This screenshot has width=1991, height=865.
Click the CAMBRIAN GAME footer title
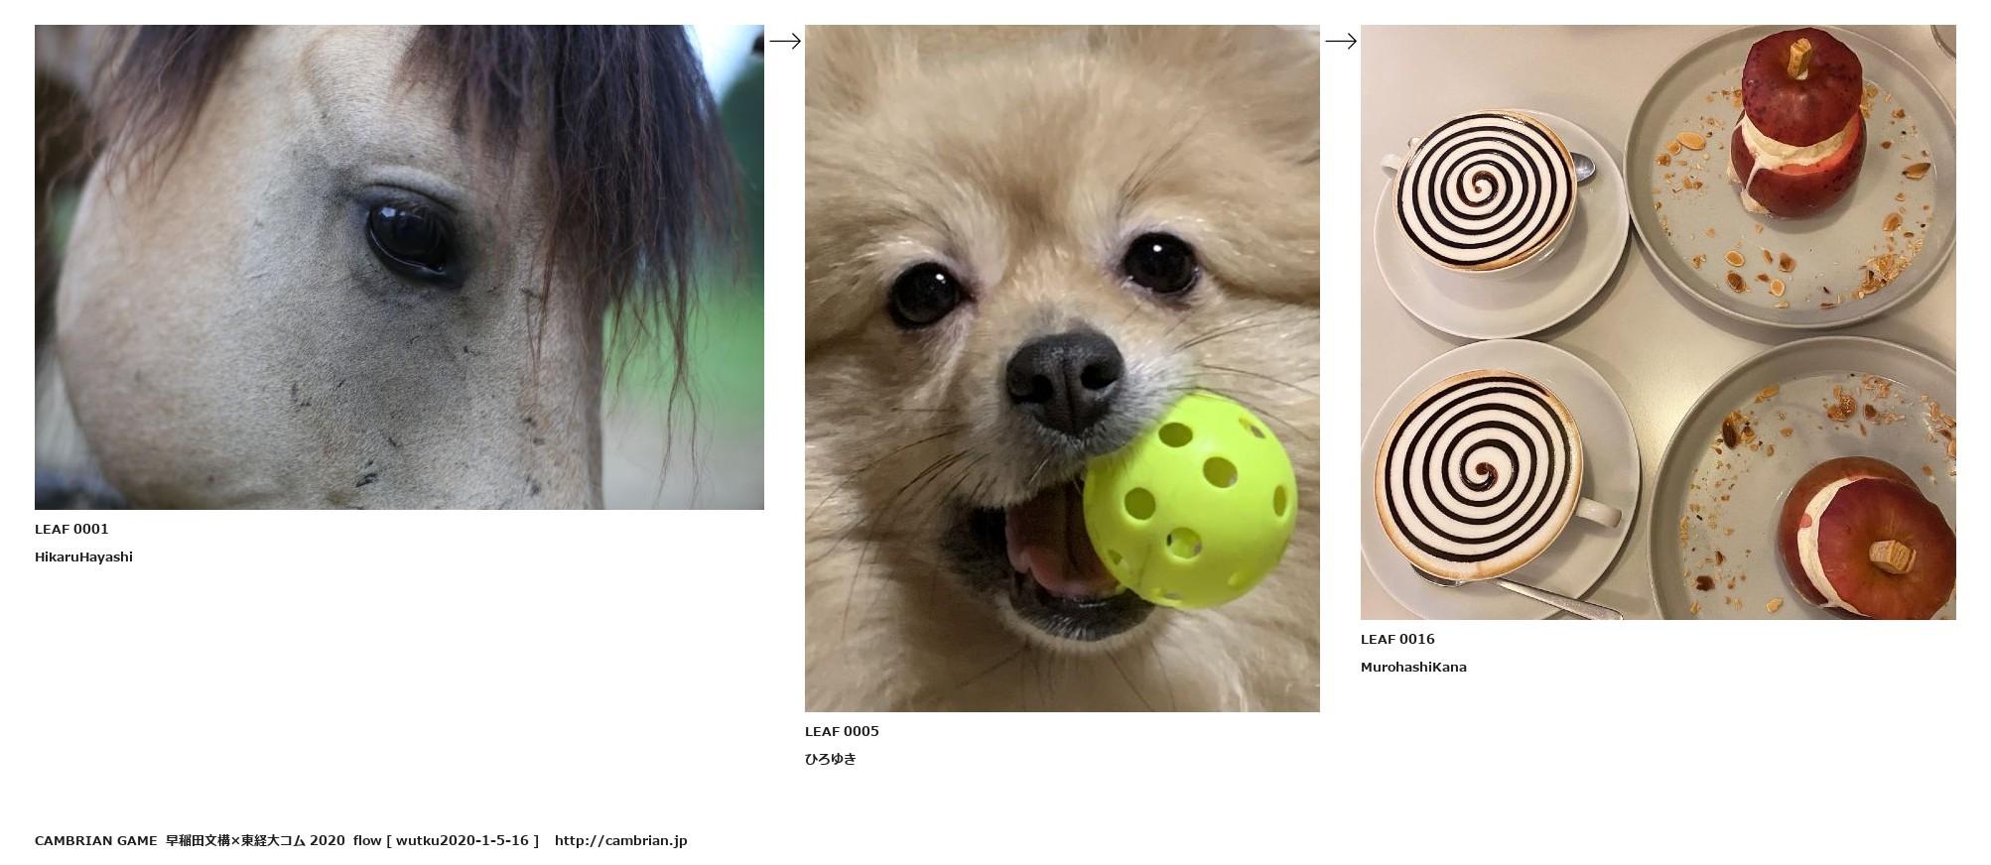click(x=96, y=840)
